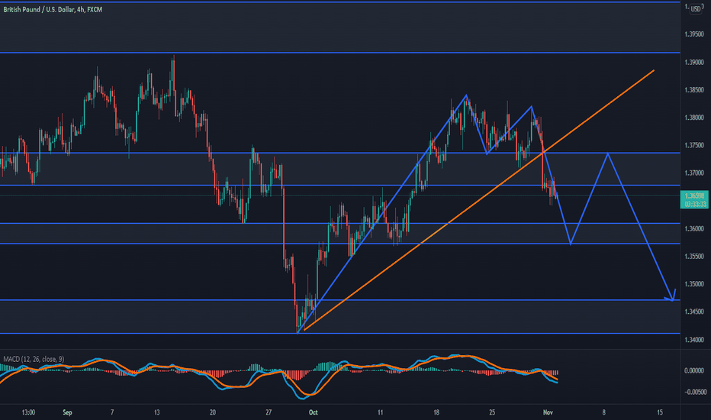Click the 1.35500 price axis label
Image resolution: width=711 pixels, height=420 pixels.
tap(694, 257)
